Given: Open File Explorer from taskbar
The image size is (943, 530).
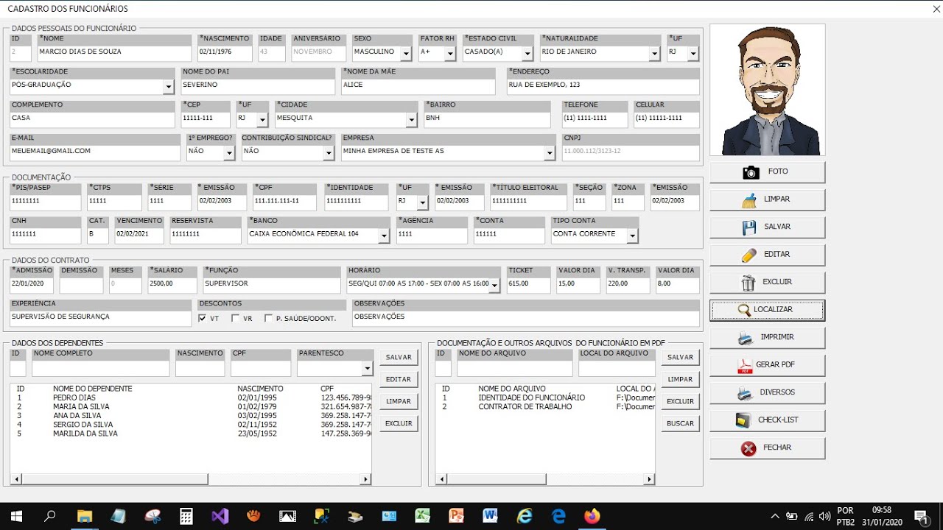Looking at the screenshot, I should [84, 516].
